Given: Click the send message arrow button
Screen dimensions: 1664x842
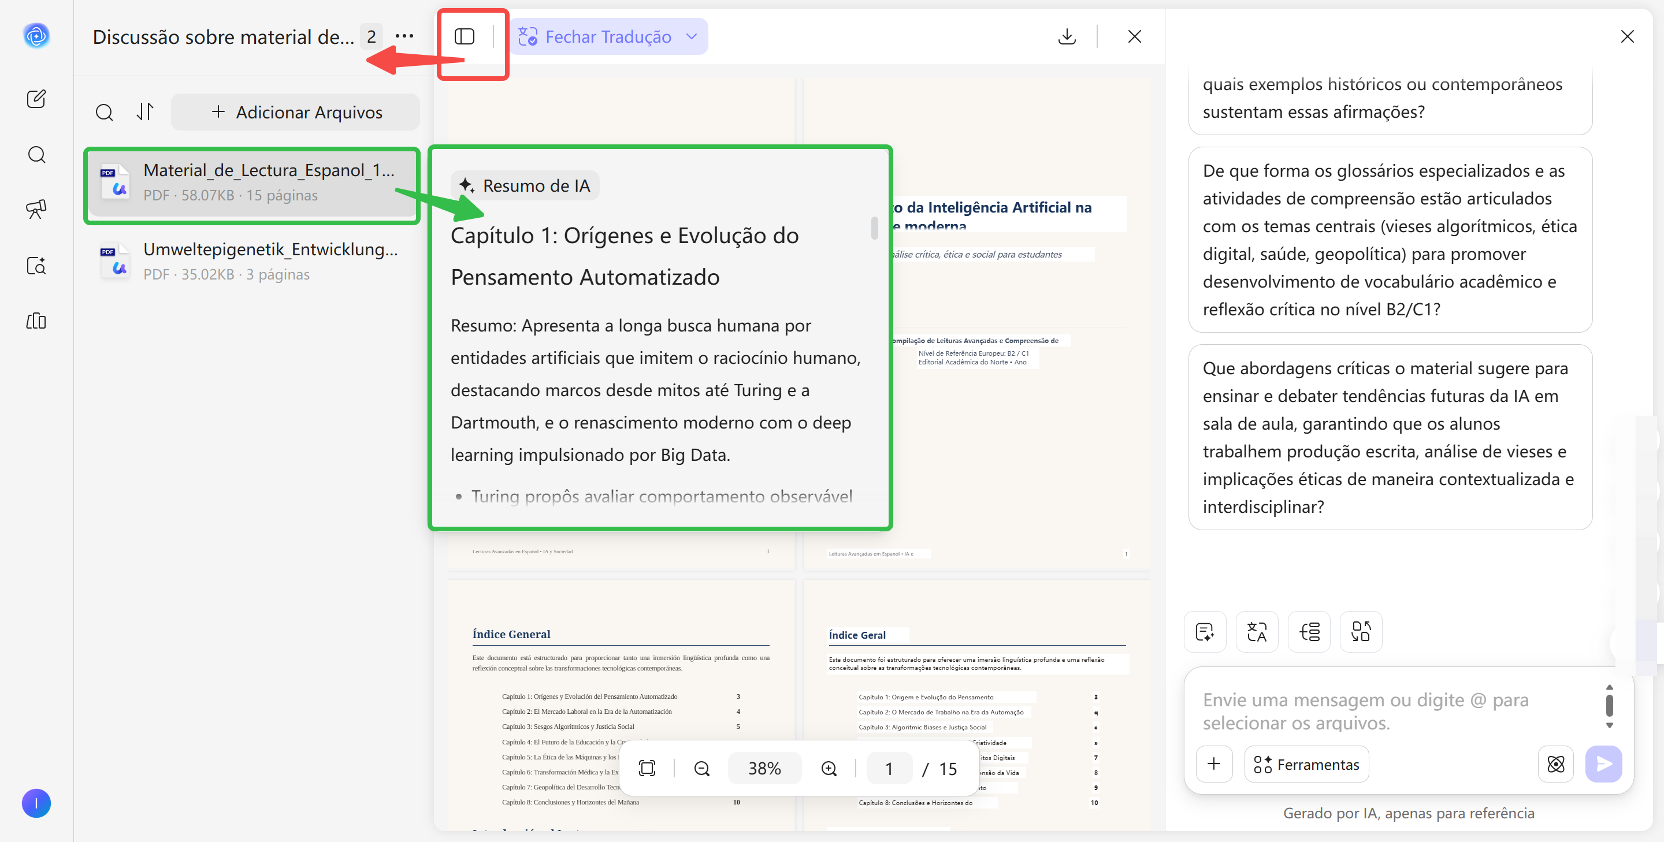Looking at the screenshot, I should 1604,765.
